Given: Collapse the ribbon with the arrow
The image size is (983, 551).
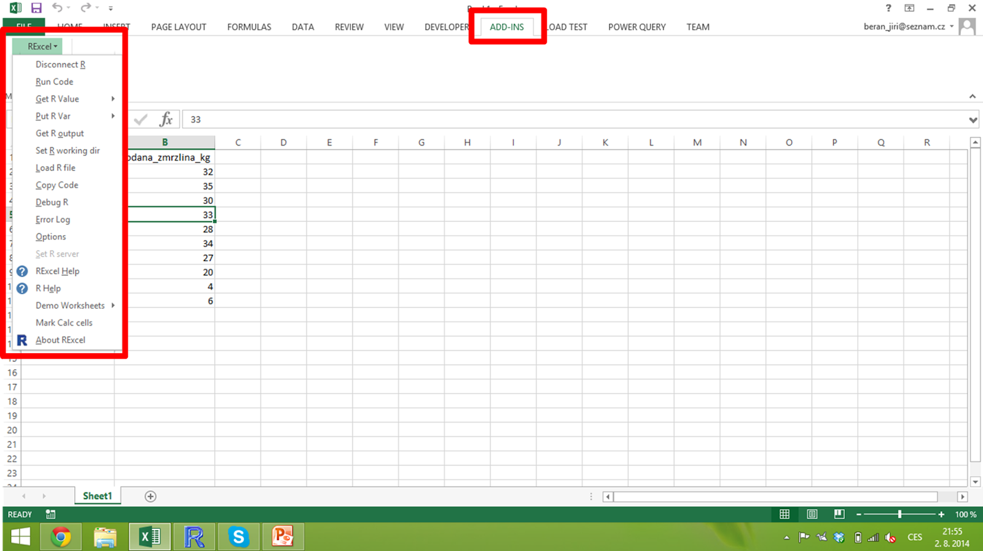Looking at the screenshot, I should (973, 96).
